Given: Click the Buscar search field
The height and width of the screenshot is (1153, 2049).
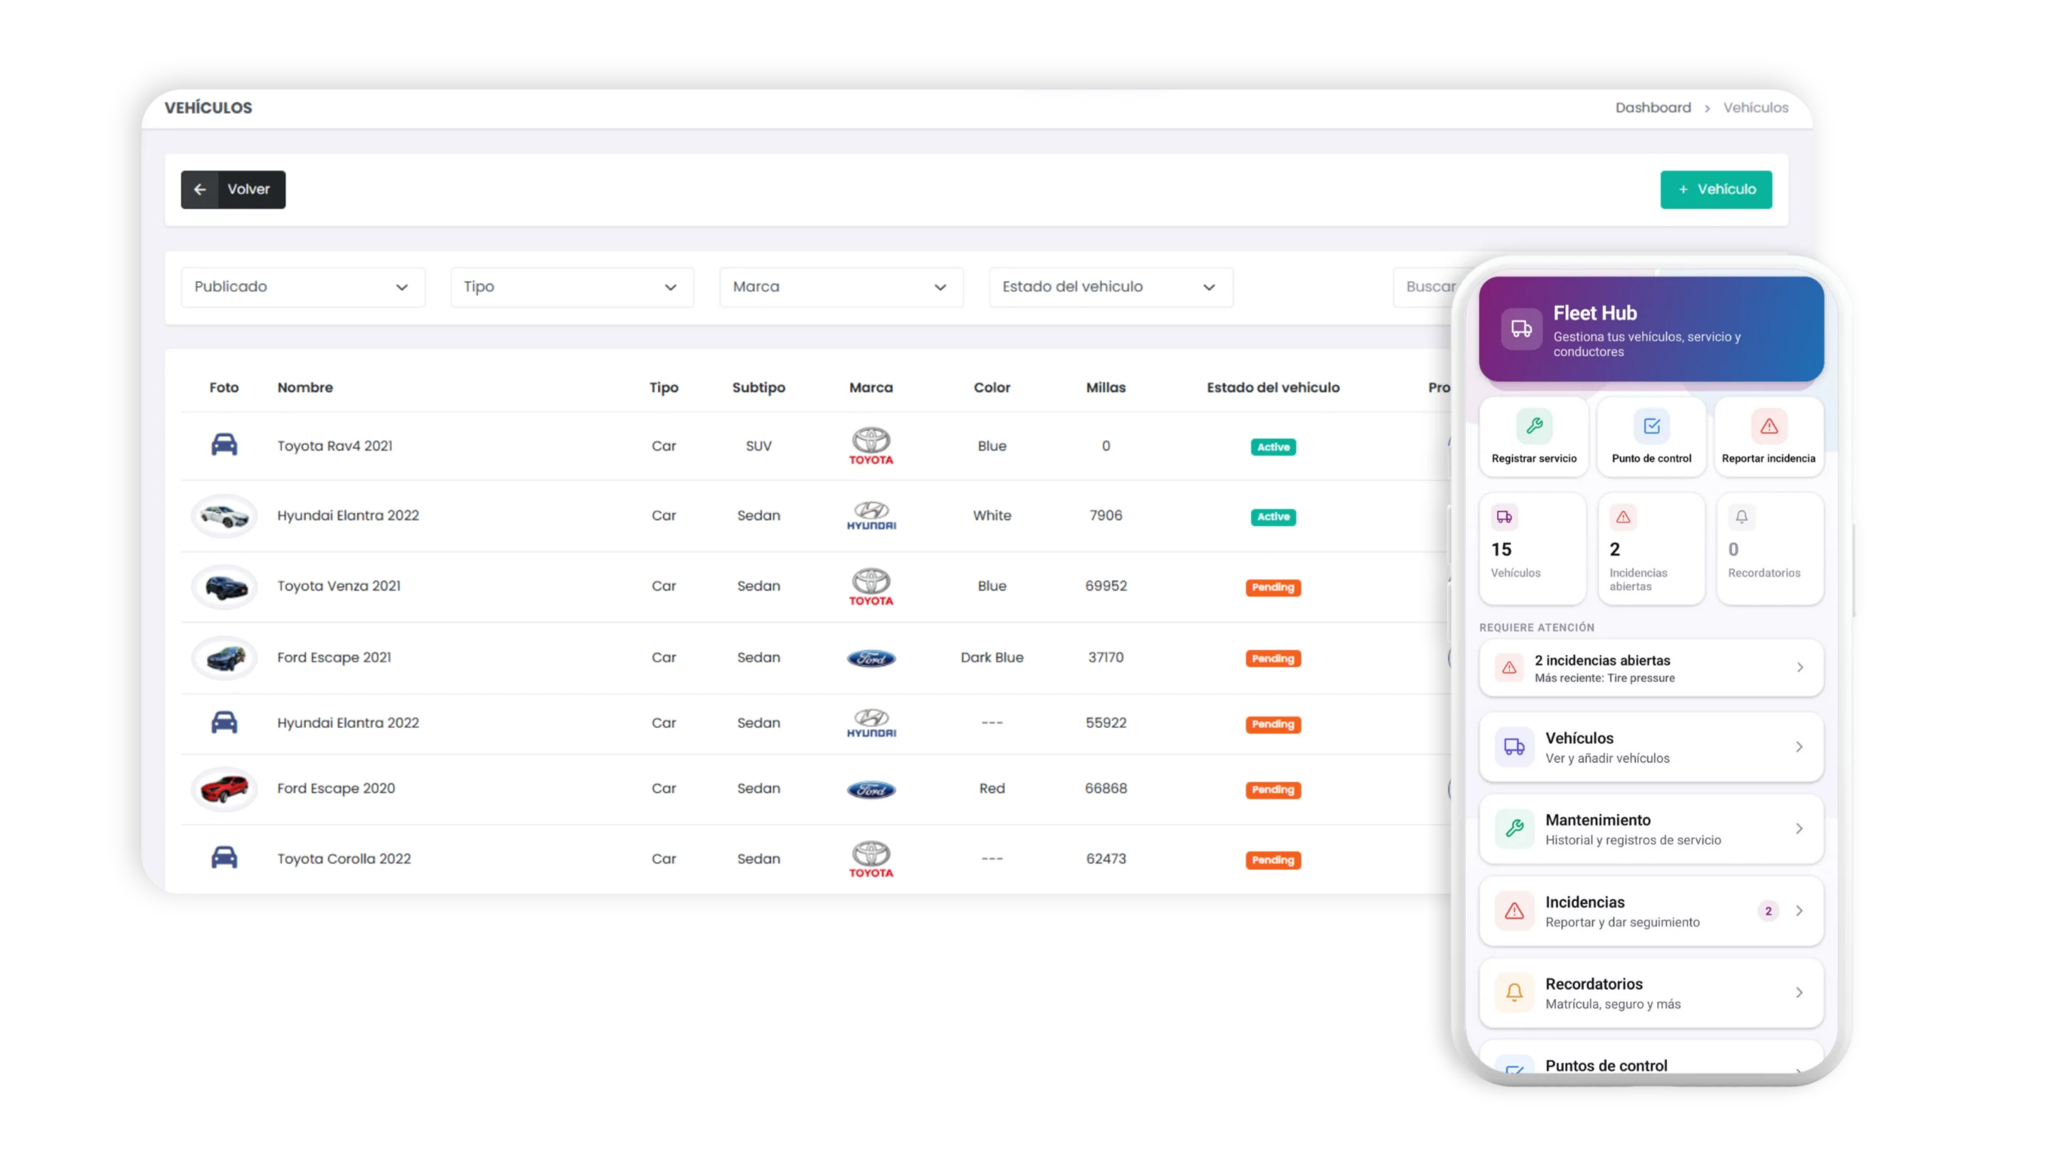Looking at the screenshot, I should tap(1422, 286).
